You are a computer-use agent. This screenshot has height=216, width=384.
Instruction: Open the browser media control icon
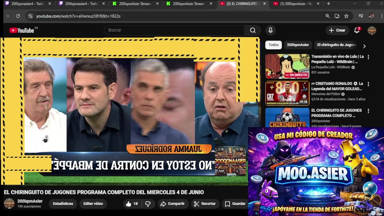361,16
